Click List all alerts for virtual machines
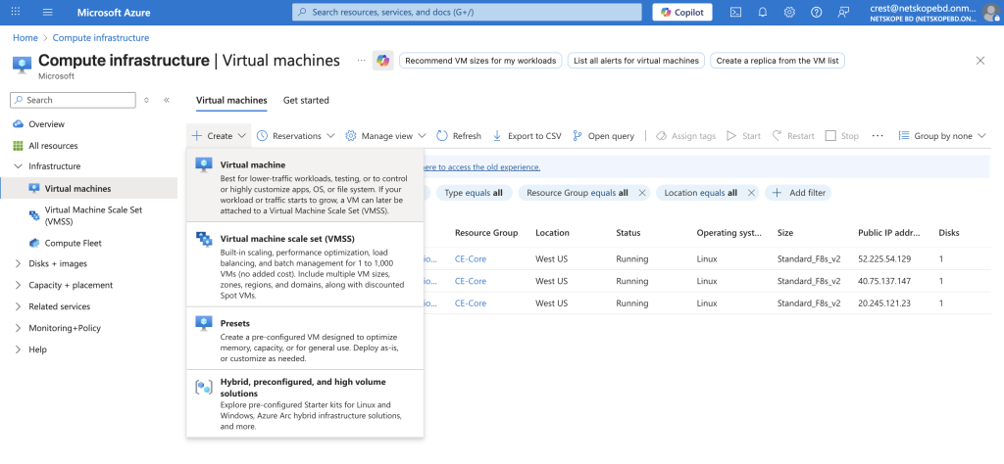1004x464 pixels. pos(635,61)
